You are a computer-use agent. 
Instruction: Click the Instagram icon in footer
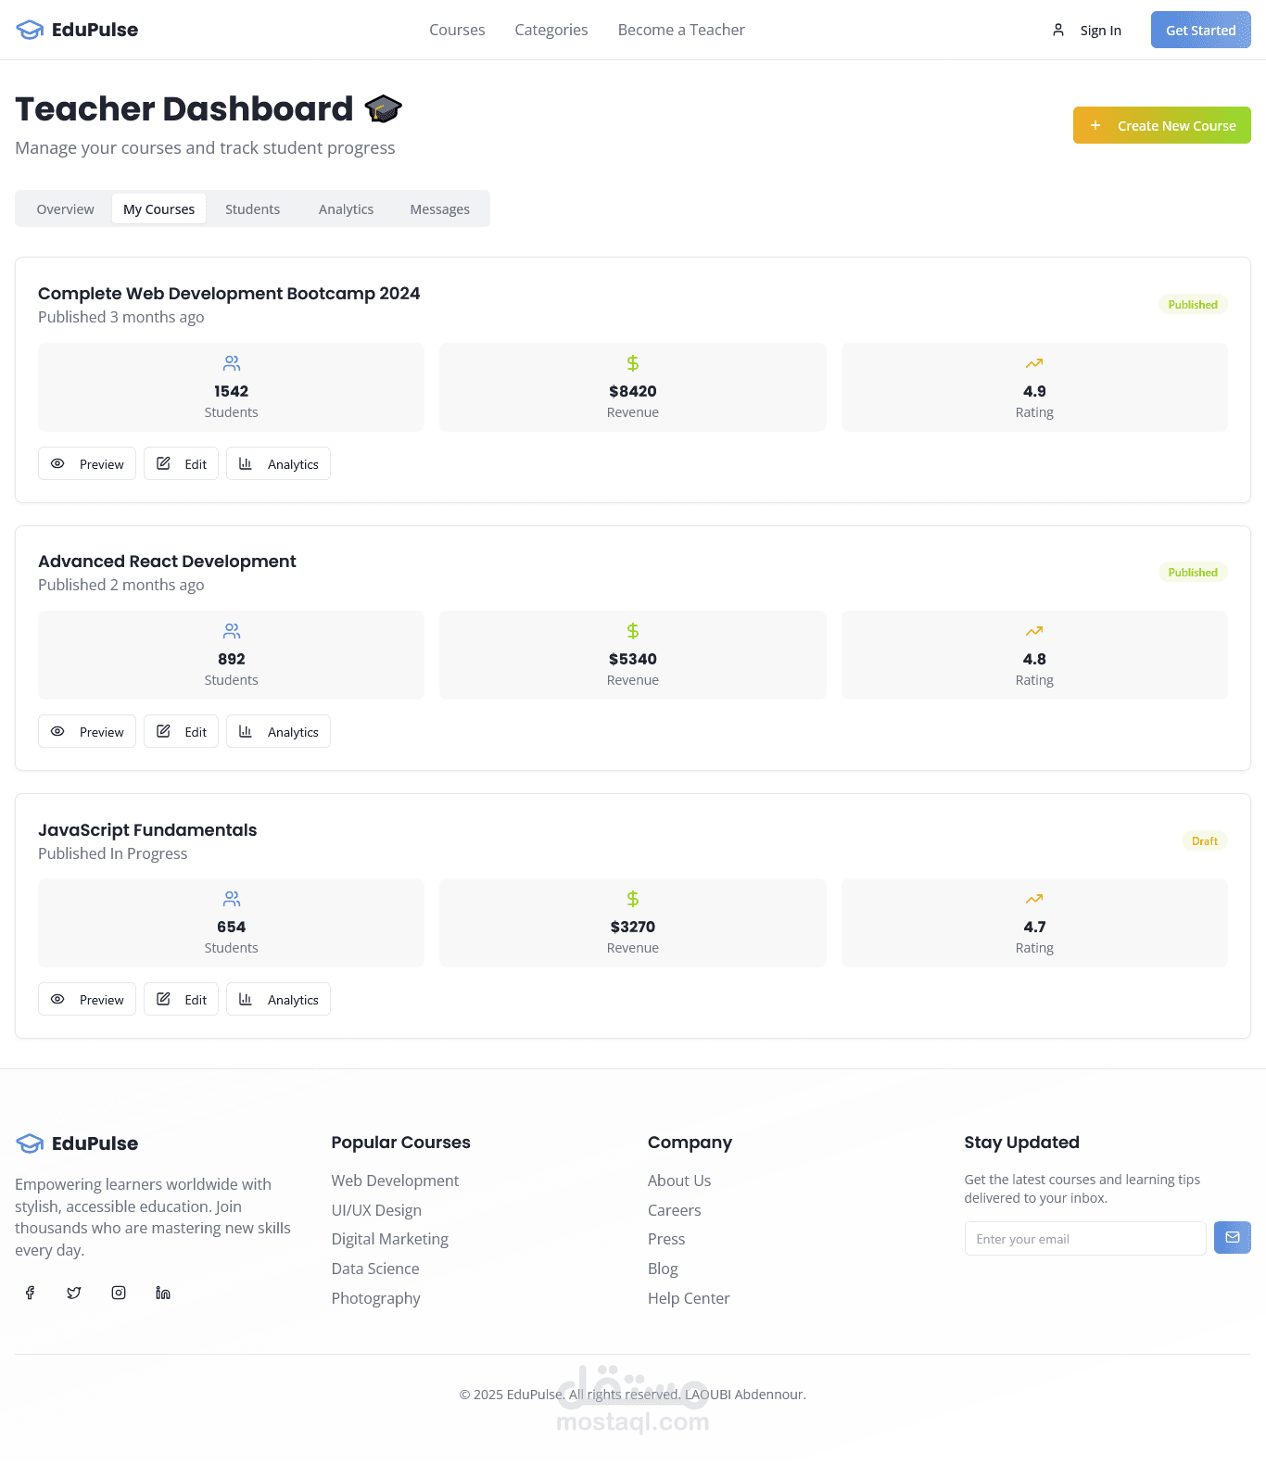pos(119,1293)
